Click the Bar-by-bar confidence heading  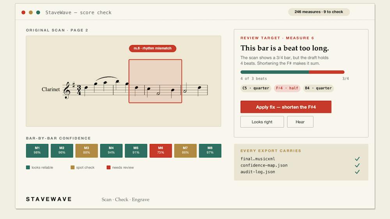coord(58,138)
